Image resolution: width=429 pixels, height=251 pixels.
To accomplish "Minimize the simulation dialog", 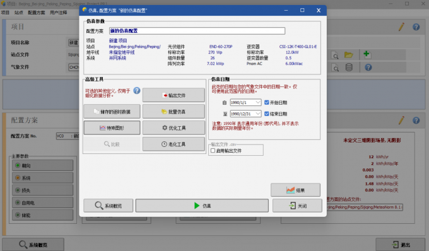I will pos(286,10).
